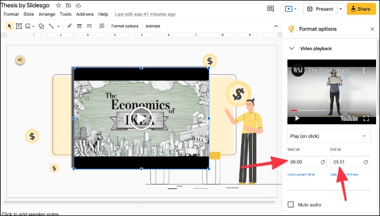
Task: Click the move to folder icon
Action: (68, 5)
